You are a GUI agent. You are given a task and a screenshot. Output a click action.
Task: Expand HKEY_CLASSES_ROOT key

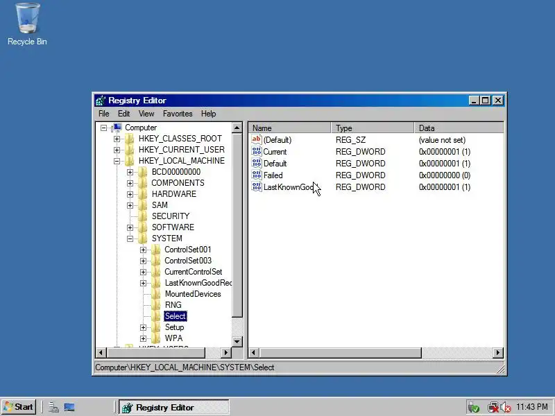(117, 139)
